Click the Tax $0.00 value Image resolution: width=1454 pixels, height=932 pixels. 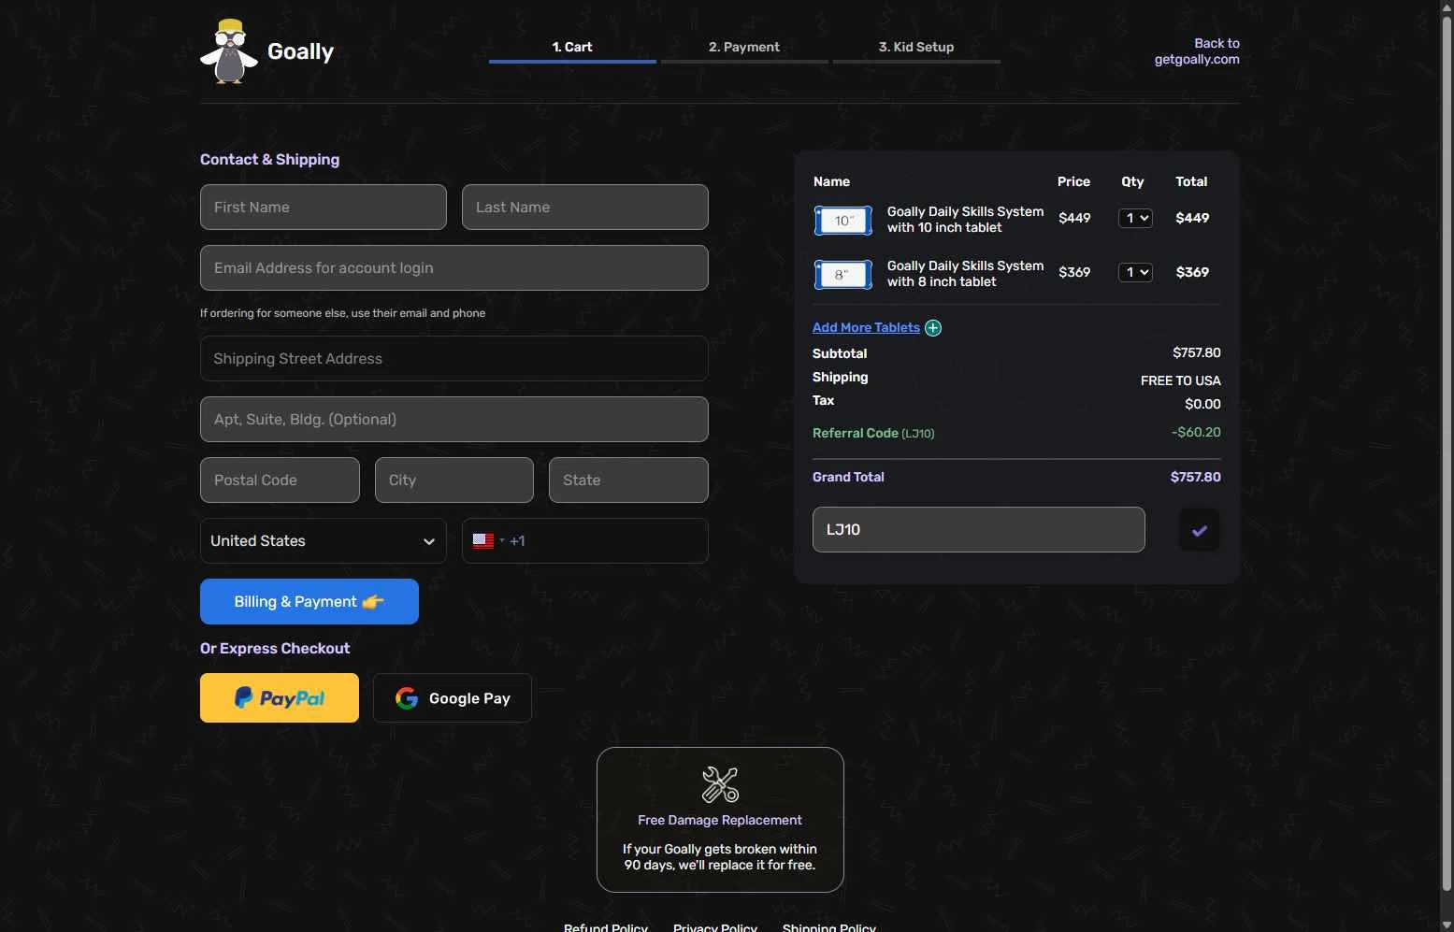click(x=1202, y=404)
